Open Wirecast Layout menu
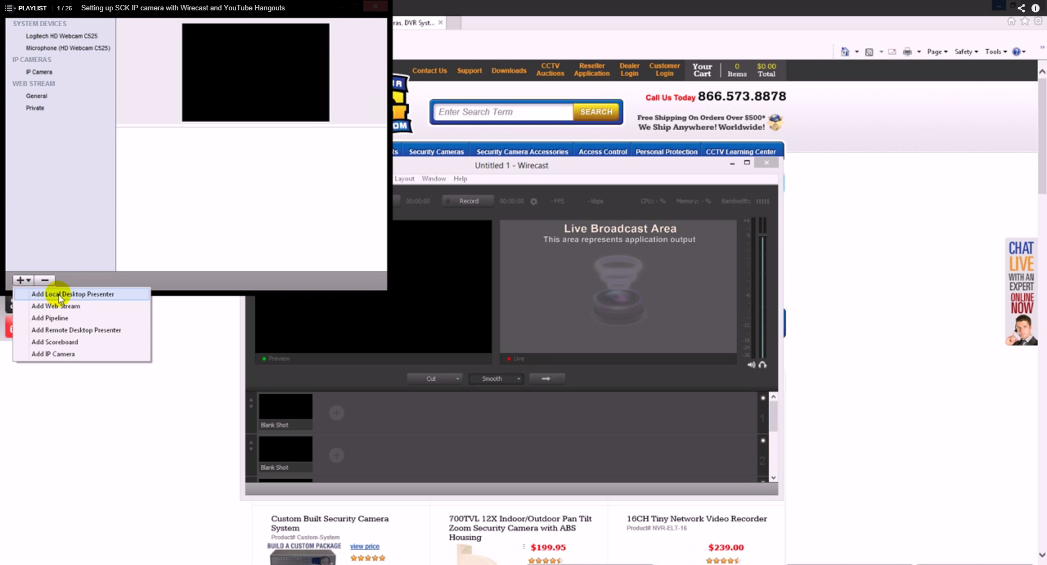 coord(404,179)
